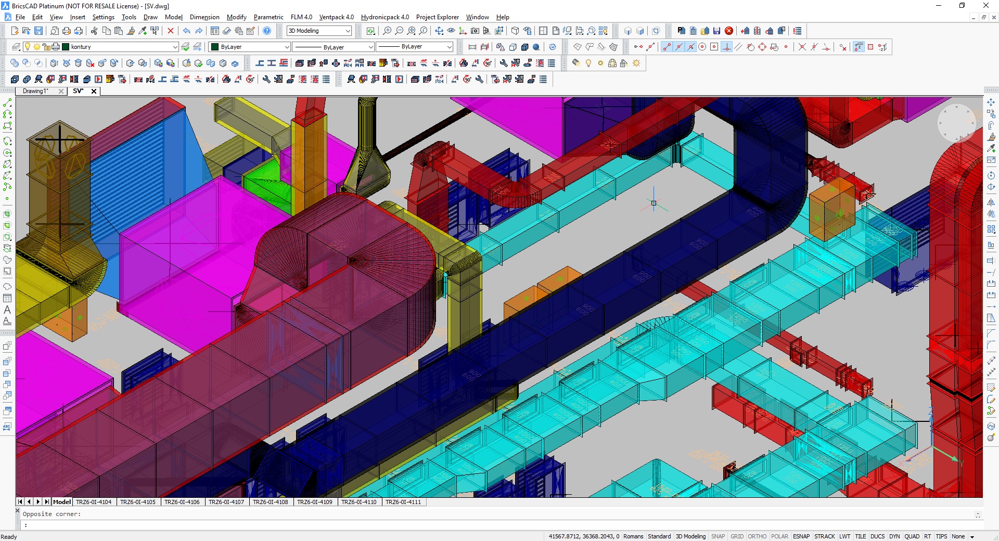Switch to the Drawing1 document tab
Viewport: 999px width, 541px height.
click(35, 91)
